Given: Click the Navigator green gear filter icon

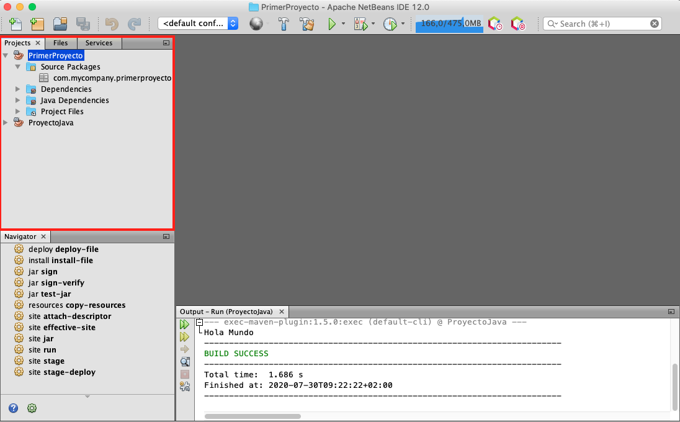Looking at the screenshot, I should (x=32, y=408).
